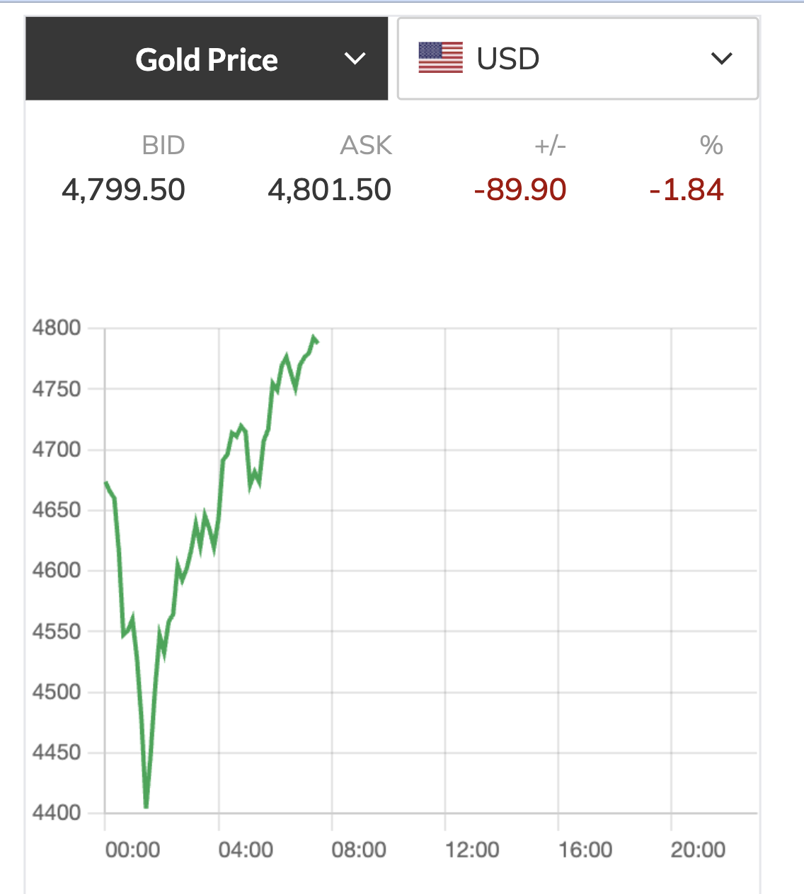Click the +/- column label
804x894 pixels.
point(550,146)
